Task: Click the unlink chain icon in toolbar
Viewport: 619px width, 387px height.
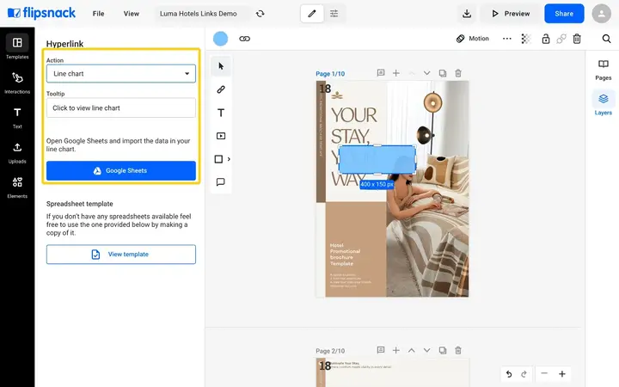Action: [x=561, y=39]
